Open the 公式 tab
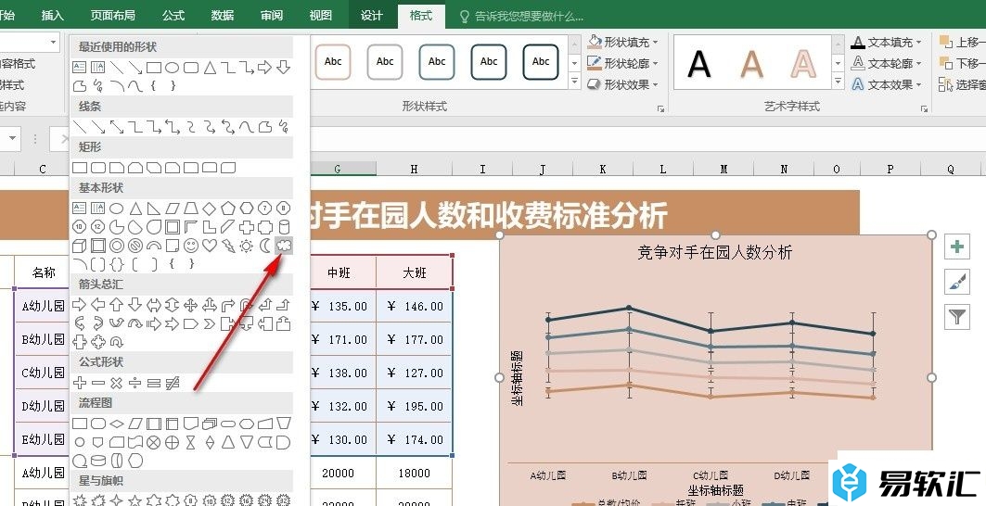This screenshot has height=506, width=986. tap(173, 15)
